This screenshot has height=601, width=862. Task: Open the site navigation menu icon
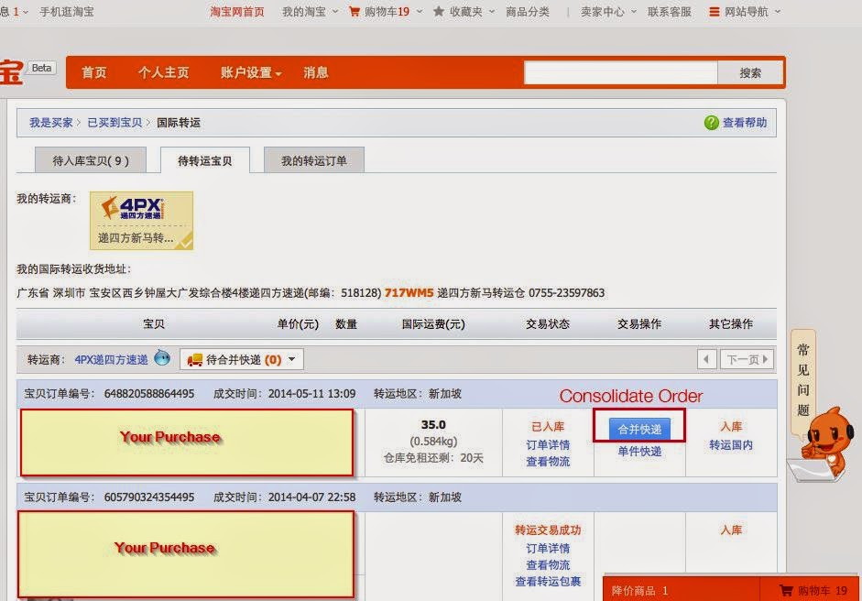715,12
